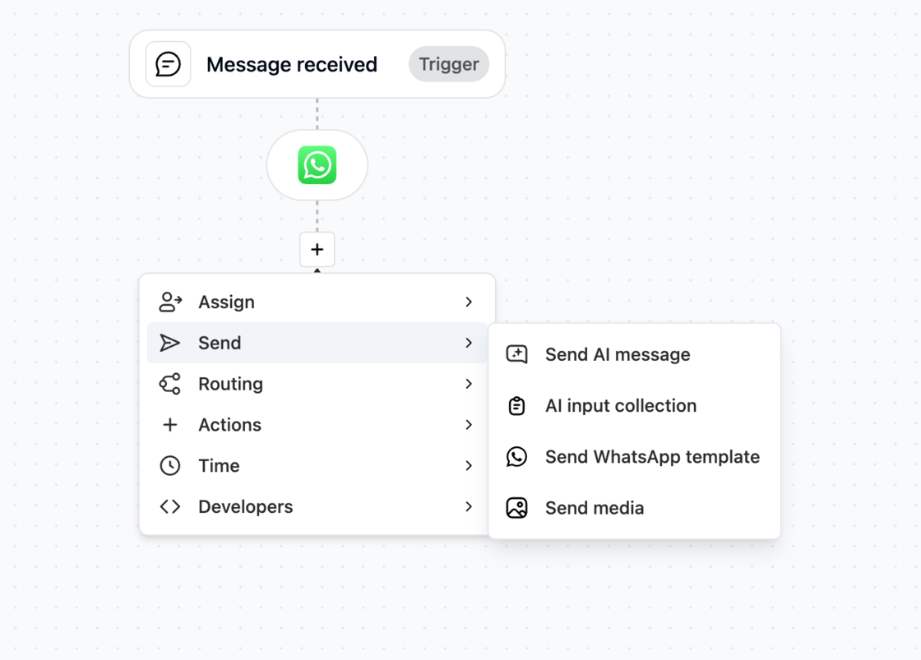Click the WhatsApp template phone icon
Image resolution: width=921 pixels, height=660 pixels.
coord(517,457)
